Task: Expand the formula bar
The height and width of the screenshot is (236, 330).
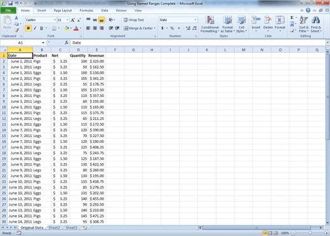Action: [x=327, y=43]
